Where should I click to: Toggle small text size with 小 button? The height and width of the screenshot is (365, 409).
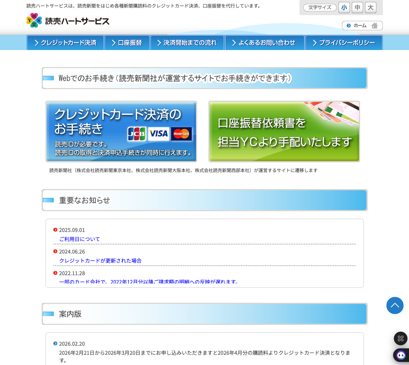click(344, 7)
